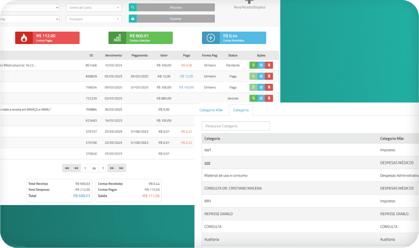Delete entry 830839 with the trash icon
The image size is (419, 248).
pyautogui.click(x=269, y=76)
